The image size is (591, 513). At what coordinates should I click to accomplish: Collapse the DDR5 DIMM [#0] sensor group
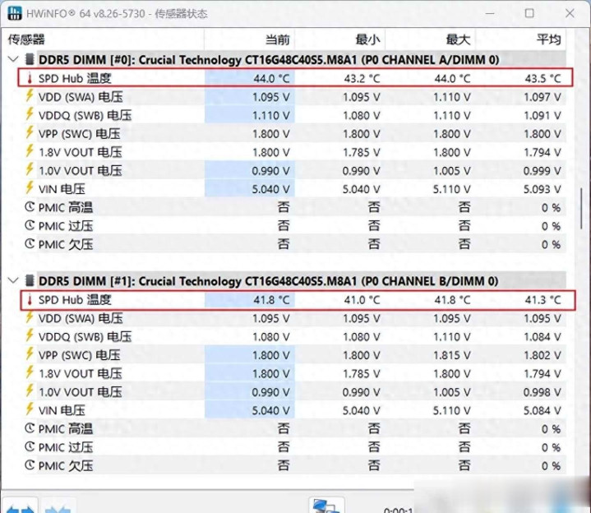[13, 59]
